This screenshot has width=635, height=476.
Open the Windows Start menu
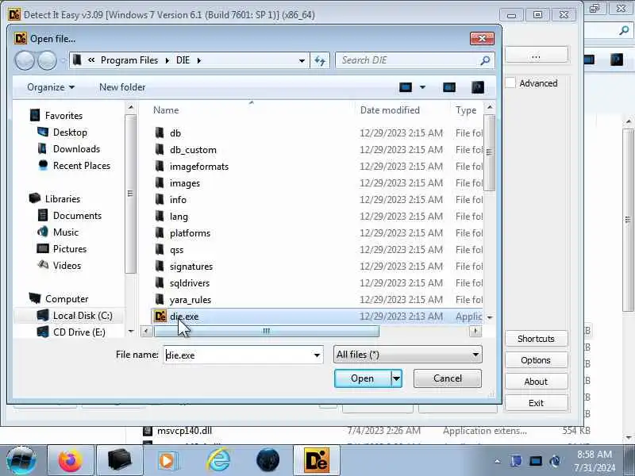(x=21, y=461)
